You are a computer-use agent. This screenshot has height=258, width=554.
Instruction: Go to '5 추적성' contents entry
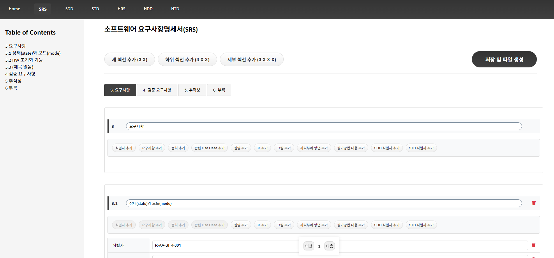[x=13, y=81]
